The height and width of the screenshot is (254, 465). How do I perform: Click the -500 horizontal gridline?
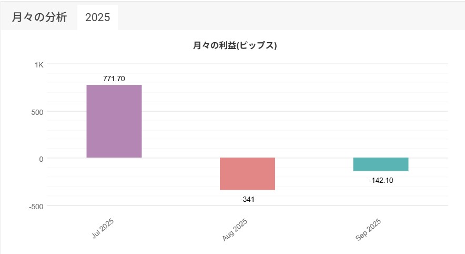316,206
